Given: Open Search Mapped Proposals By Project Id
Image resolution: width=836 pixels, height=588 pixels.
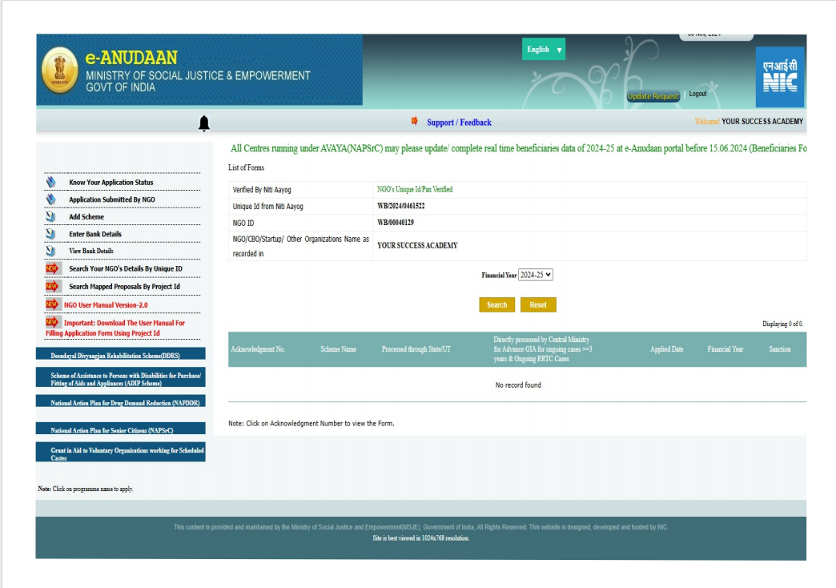Looking at the screenshot, I should click(x=124, y=287).
